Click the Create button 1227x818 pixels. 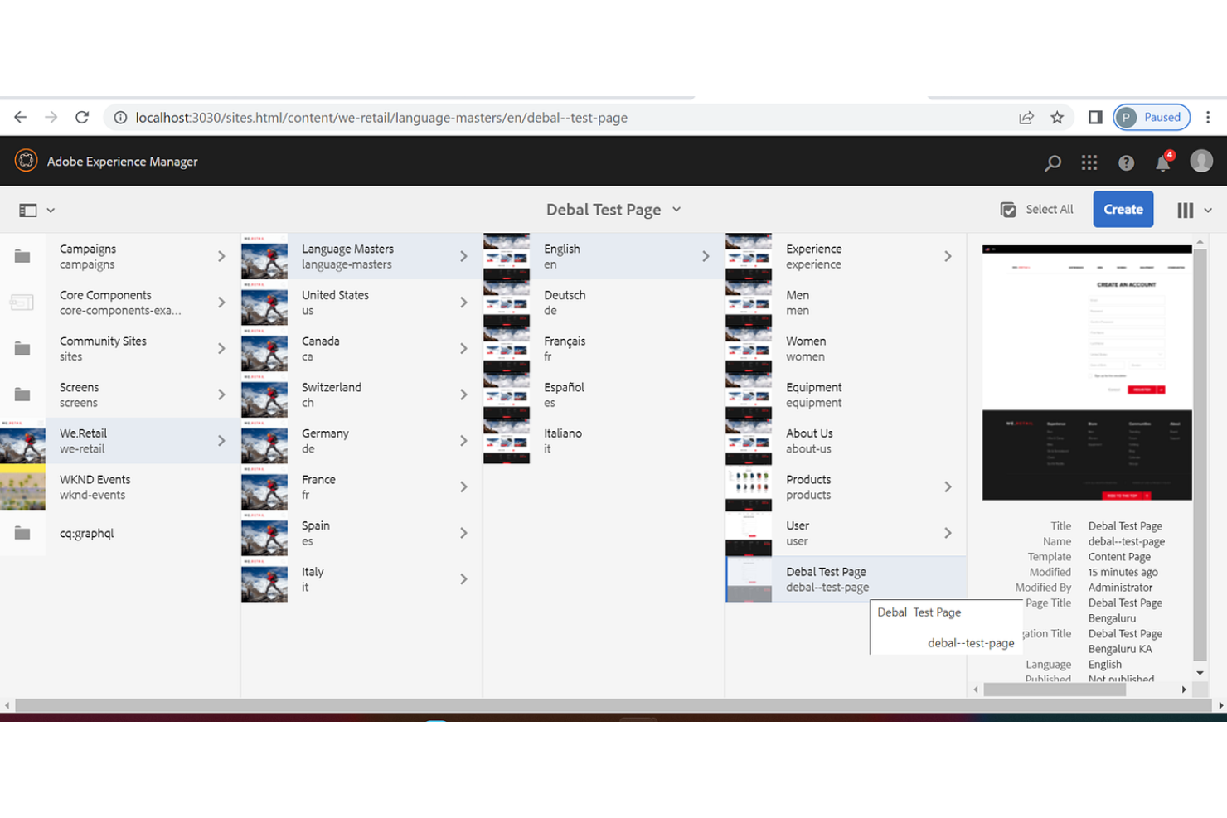coord(1123,209)
